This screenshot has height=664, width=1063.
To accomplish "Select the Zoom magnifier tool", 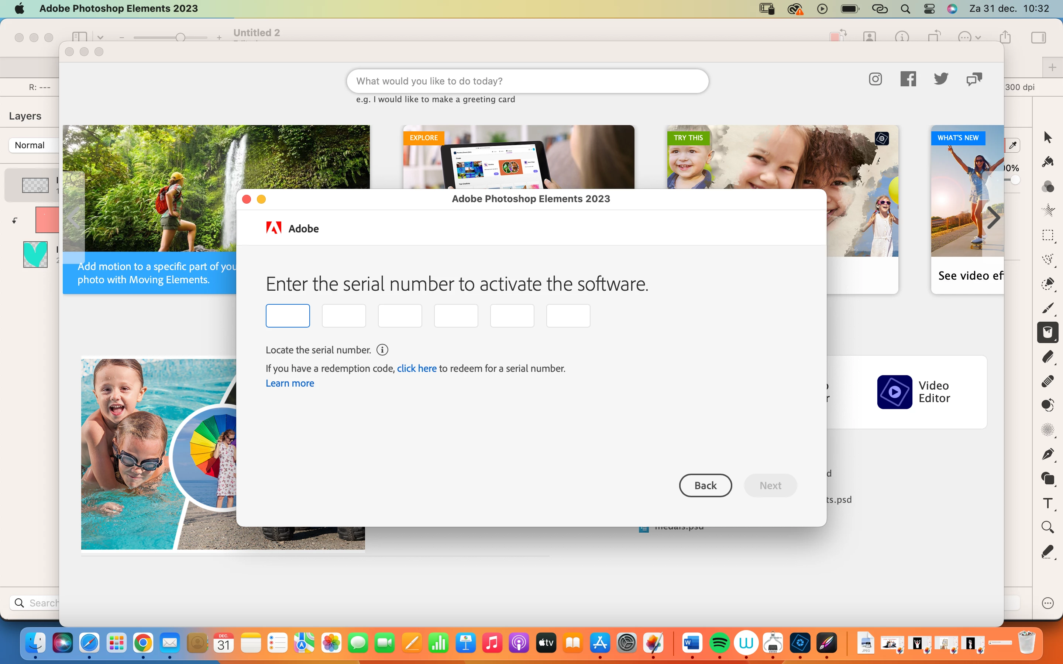I will tap(1047, 527).
